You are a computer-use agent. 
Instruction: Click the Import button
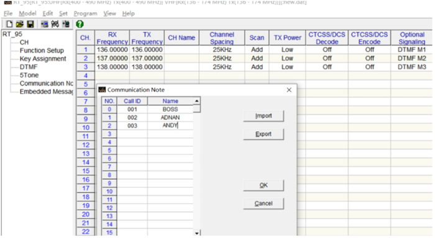click(x=263, y=116)
